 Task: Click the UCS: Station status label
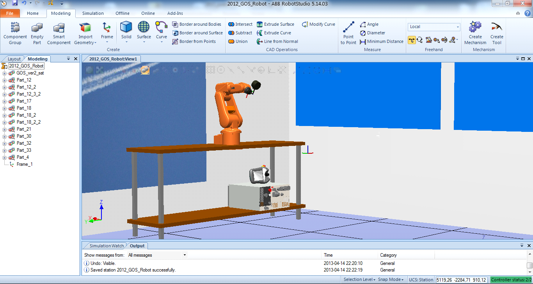[421, 279]
